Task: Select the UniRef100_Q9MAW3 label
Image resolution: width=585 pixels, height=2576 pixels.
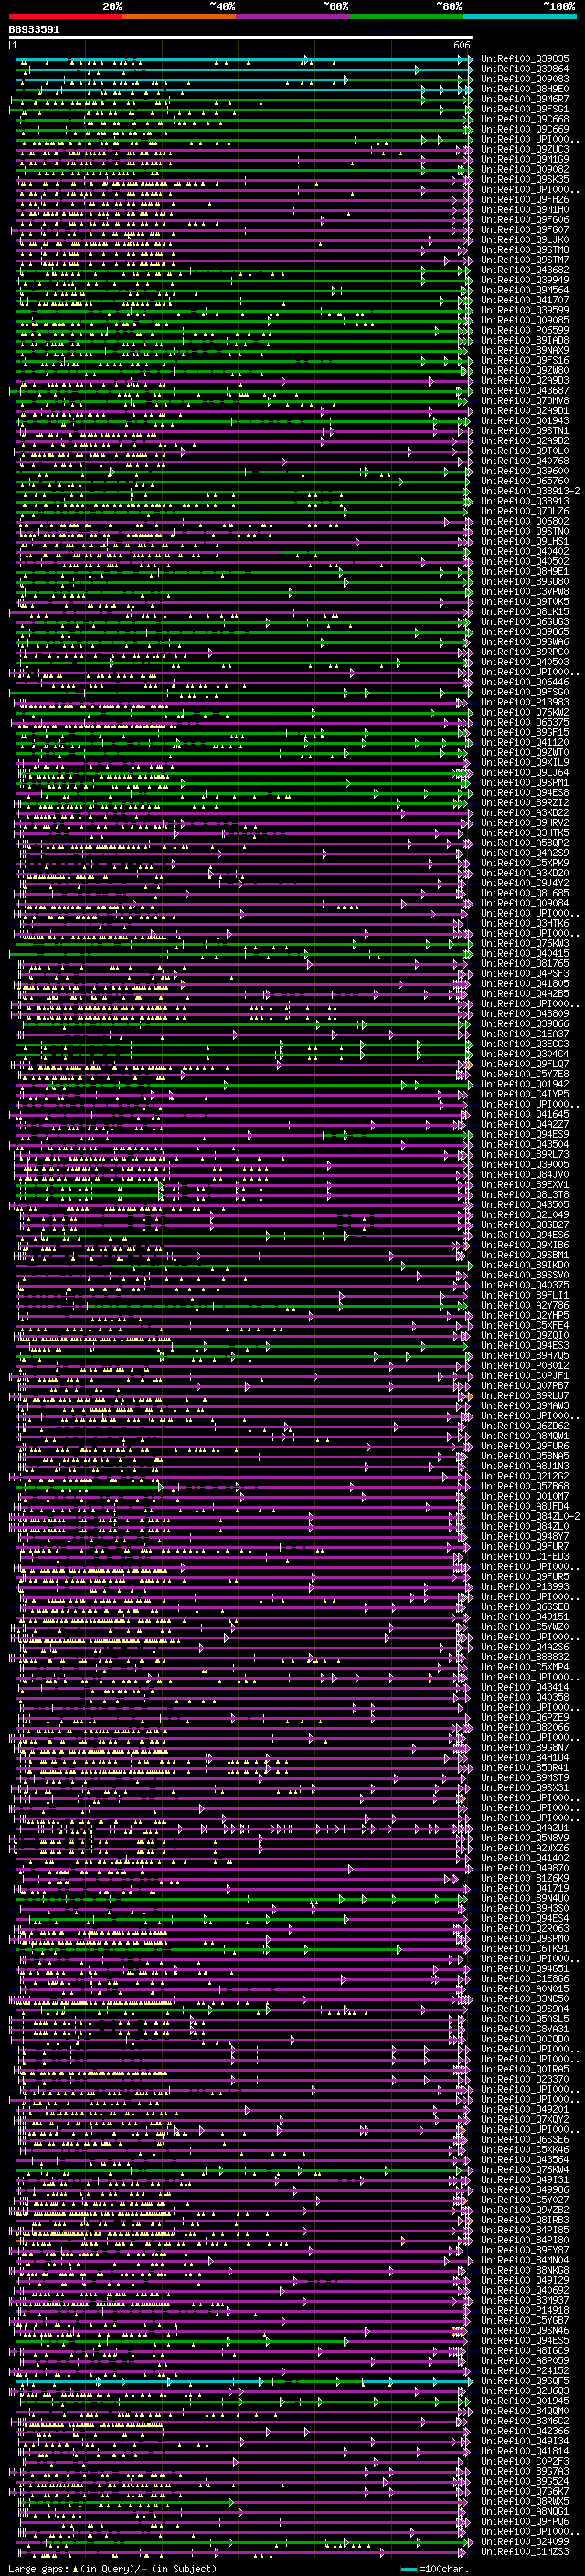Action: (525, 1405)
